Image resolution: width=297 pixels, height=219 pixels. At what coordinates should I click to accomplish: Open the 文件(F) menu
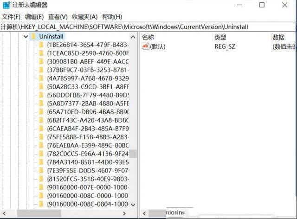tap(11, 17)
